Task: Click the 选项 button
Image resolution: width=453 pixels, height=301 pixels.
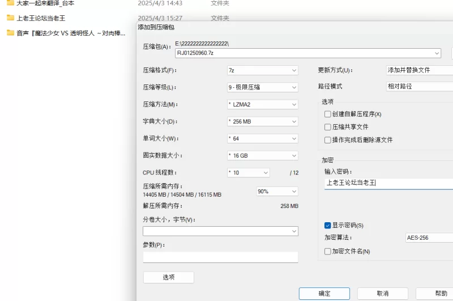Action: [x=169, y=277]
